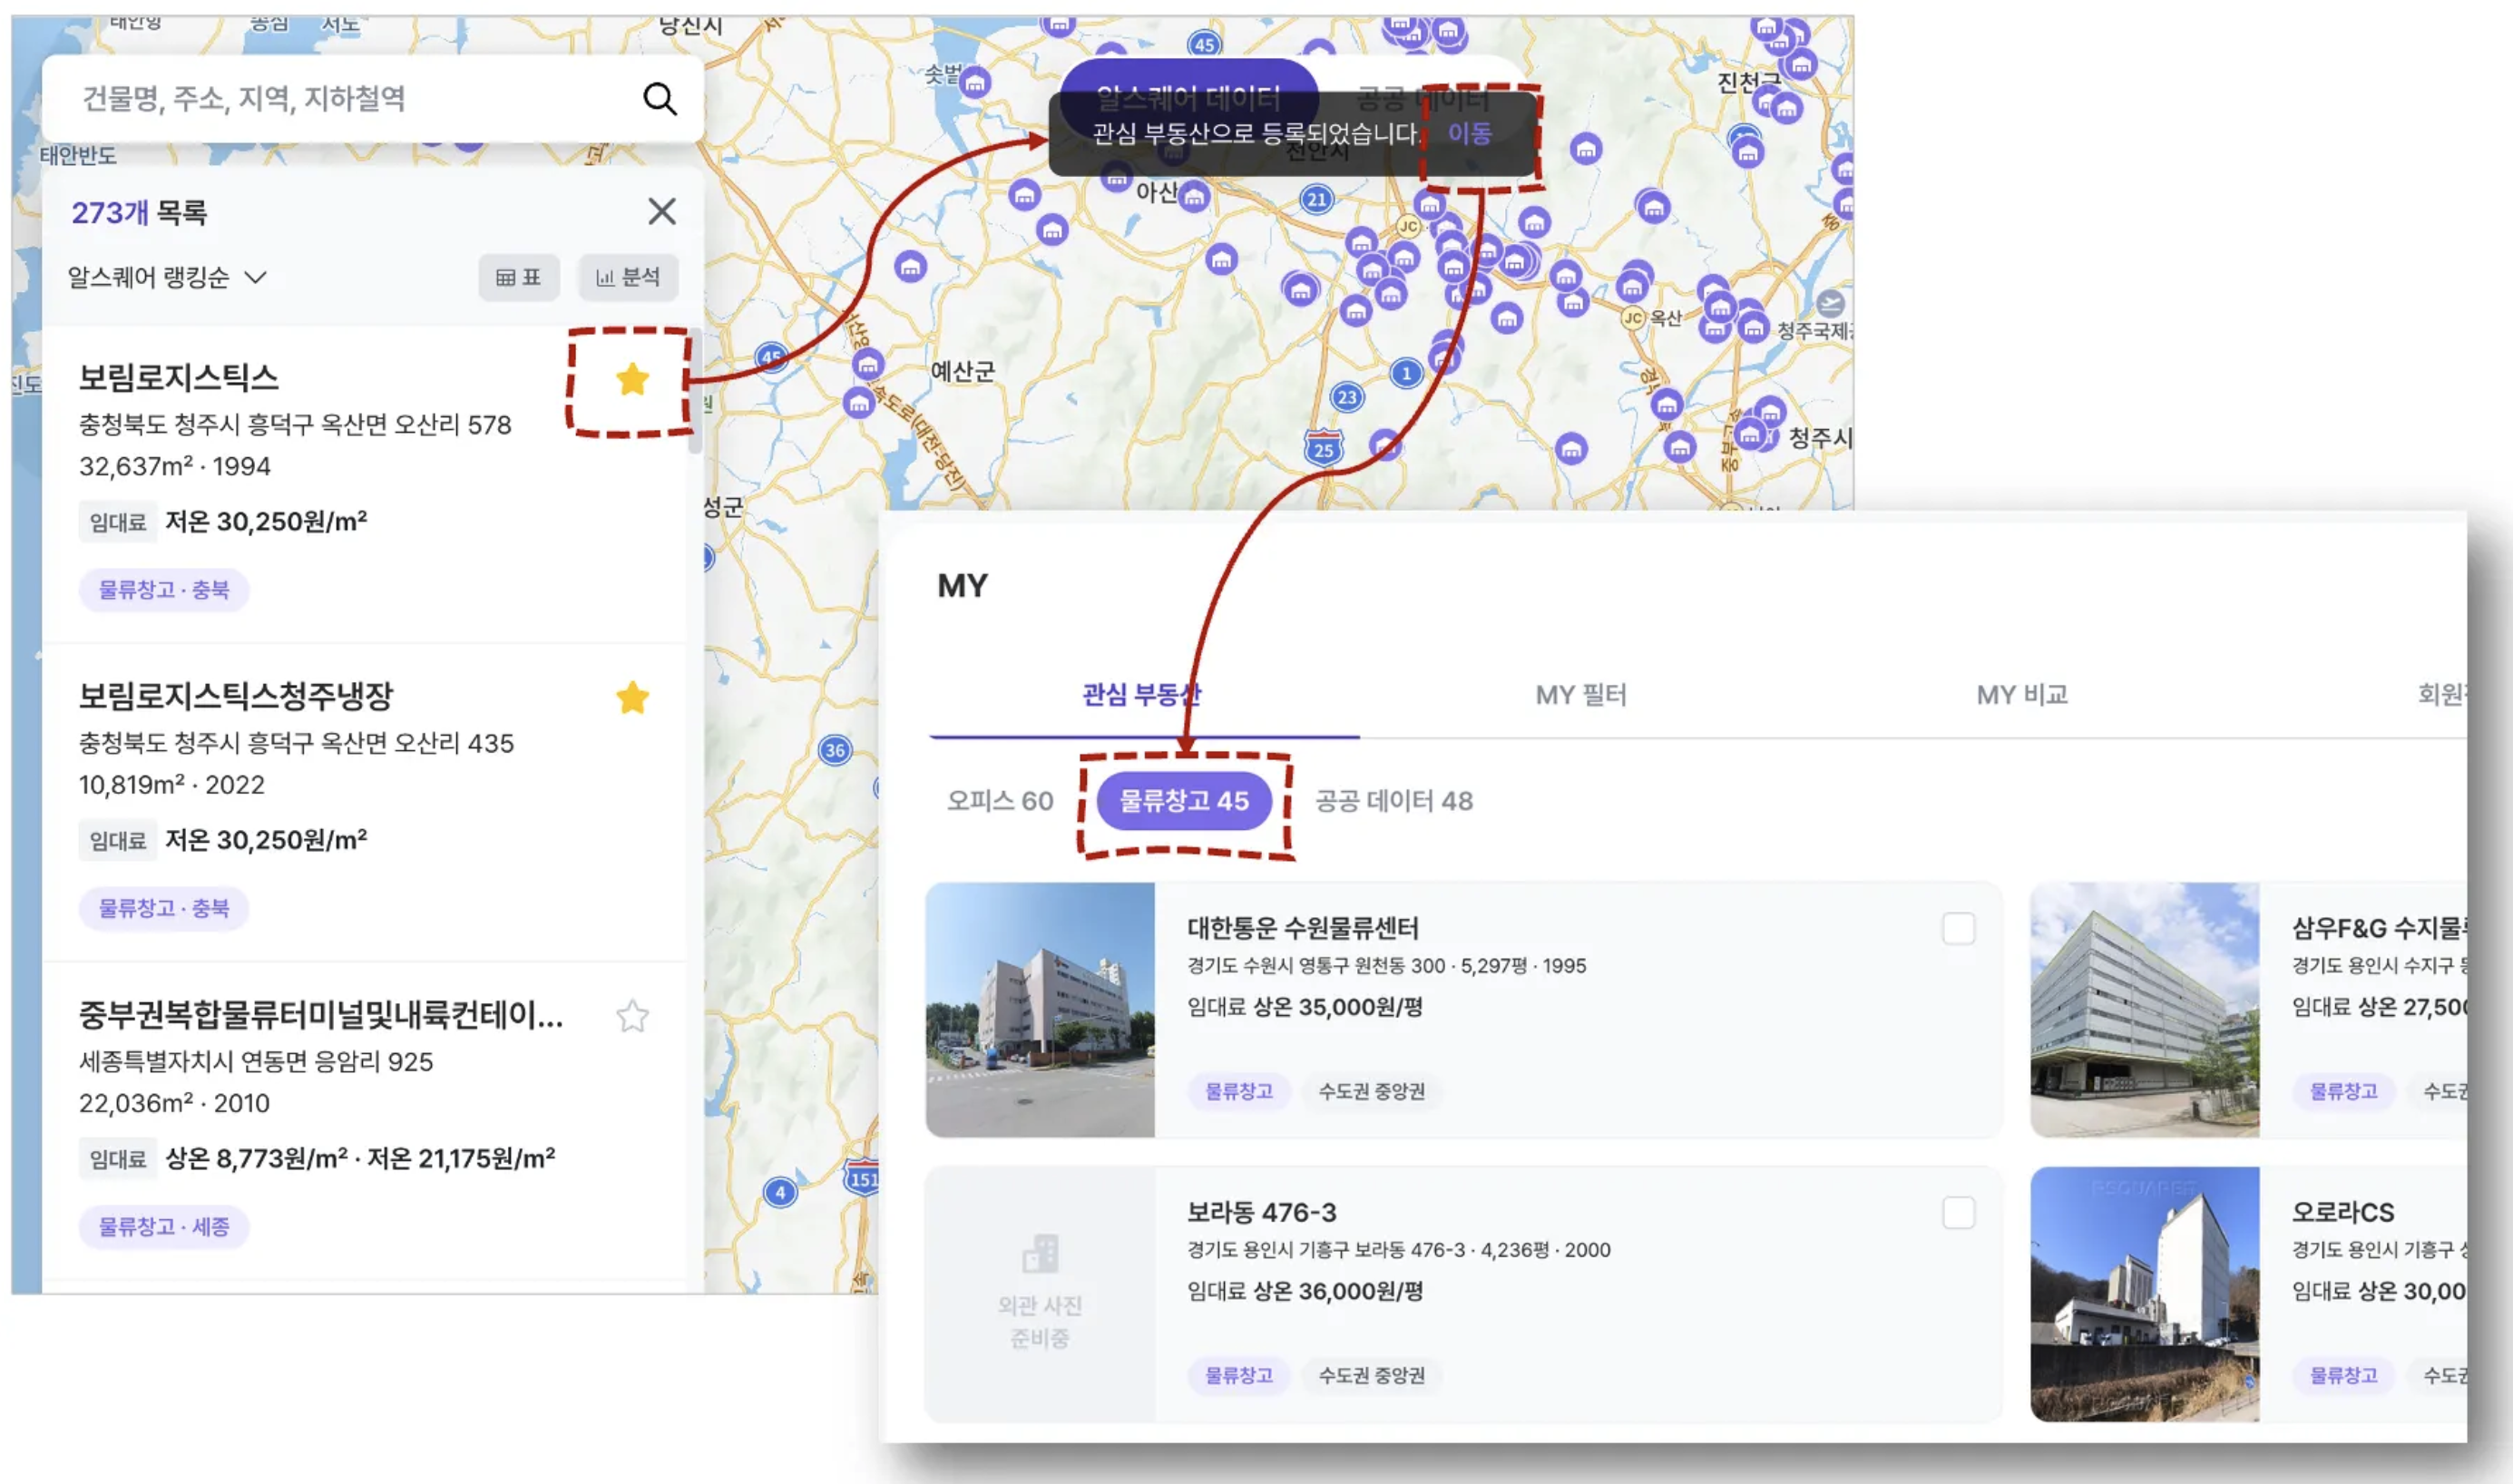Screen dimensions: 2513x1484
Task: Click the 이동 link in toast
Action: (x=1469, y=133)
